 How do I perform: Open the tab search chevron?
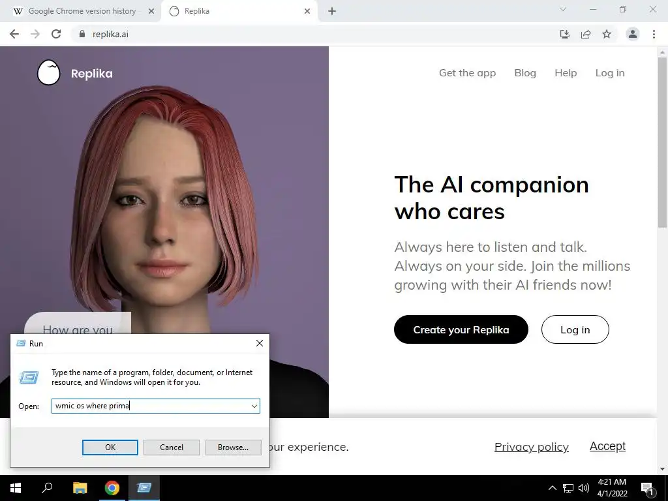click(563, 9)
